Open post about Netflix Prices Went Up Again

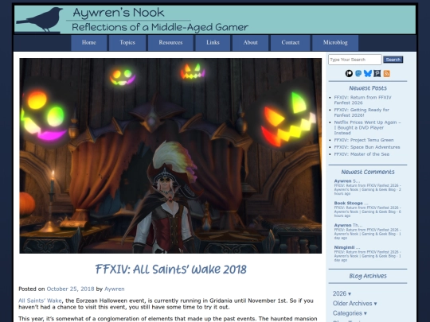367,127
